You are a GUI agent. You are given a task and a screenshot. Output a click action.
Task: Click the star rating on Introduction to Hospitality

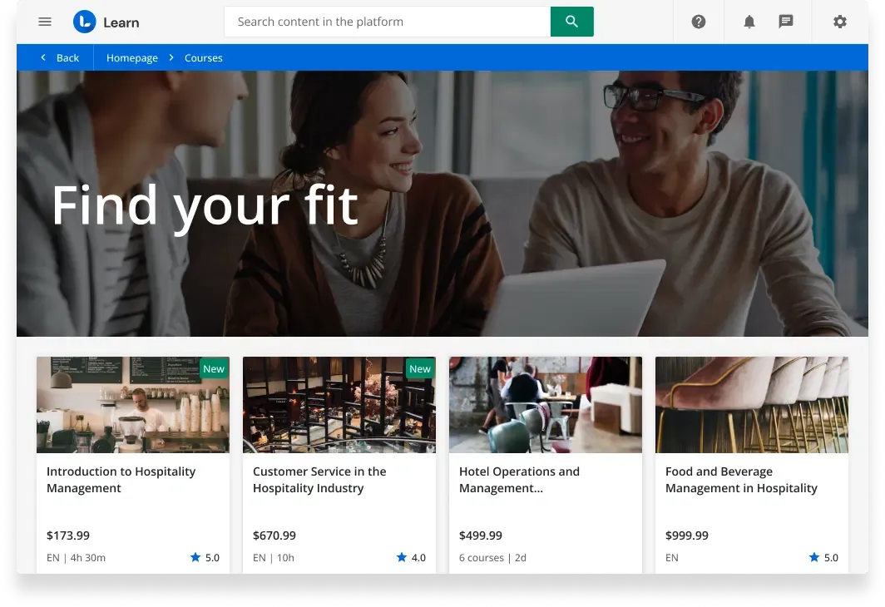[204, 557]
